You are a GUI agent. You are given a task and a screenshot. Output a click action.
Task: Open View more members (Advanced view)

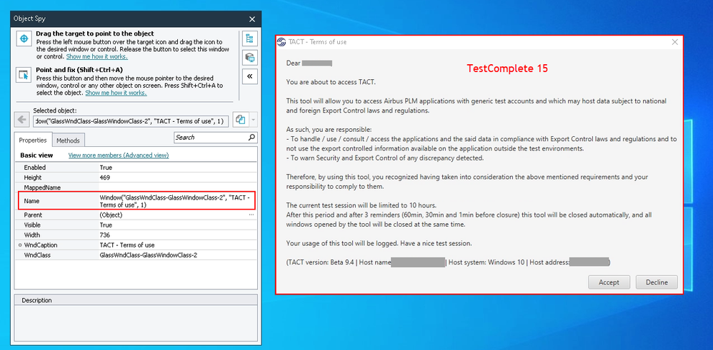coord(119,155)
